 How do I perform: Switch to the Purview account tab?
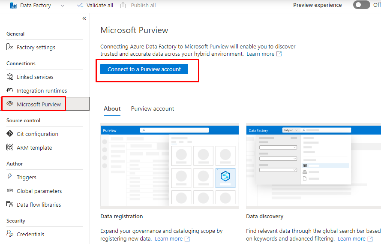tap(153, 109)
